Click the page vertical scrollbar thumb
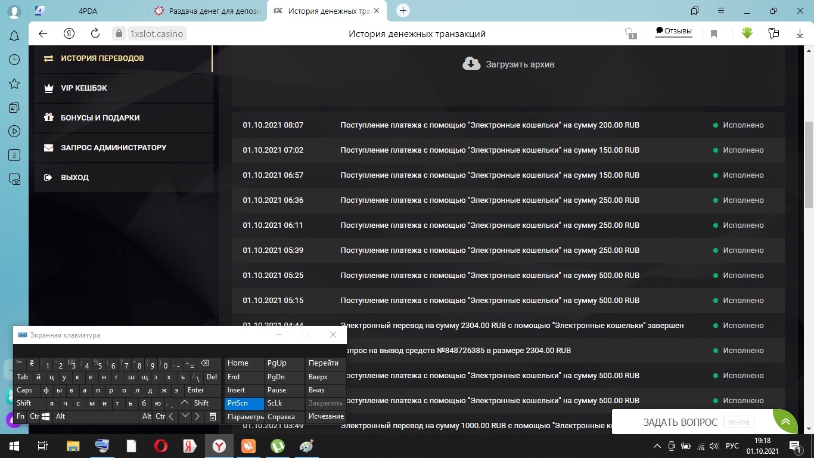 (x=809, y=165)
